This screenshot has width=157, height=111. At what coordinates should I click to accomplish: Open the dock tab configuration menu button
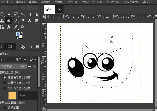pos(37,47)
